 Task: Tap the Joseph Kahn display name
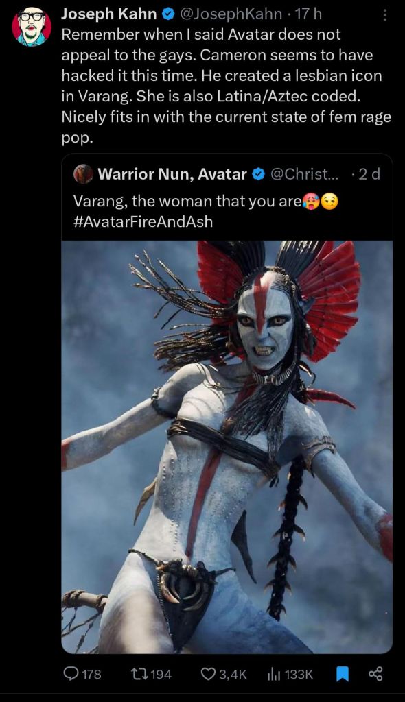109,14
